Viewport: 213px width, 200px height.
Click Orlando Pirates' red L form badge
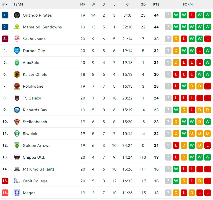coord(192,15)
